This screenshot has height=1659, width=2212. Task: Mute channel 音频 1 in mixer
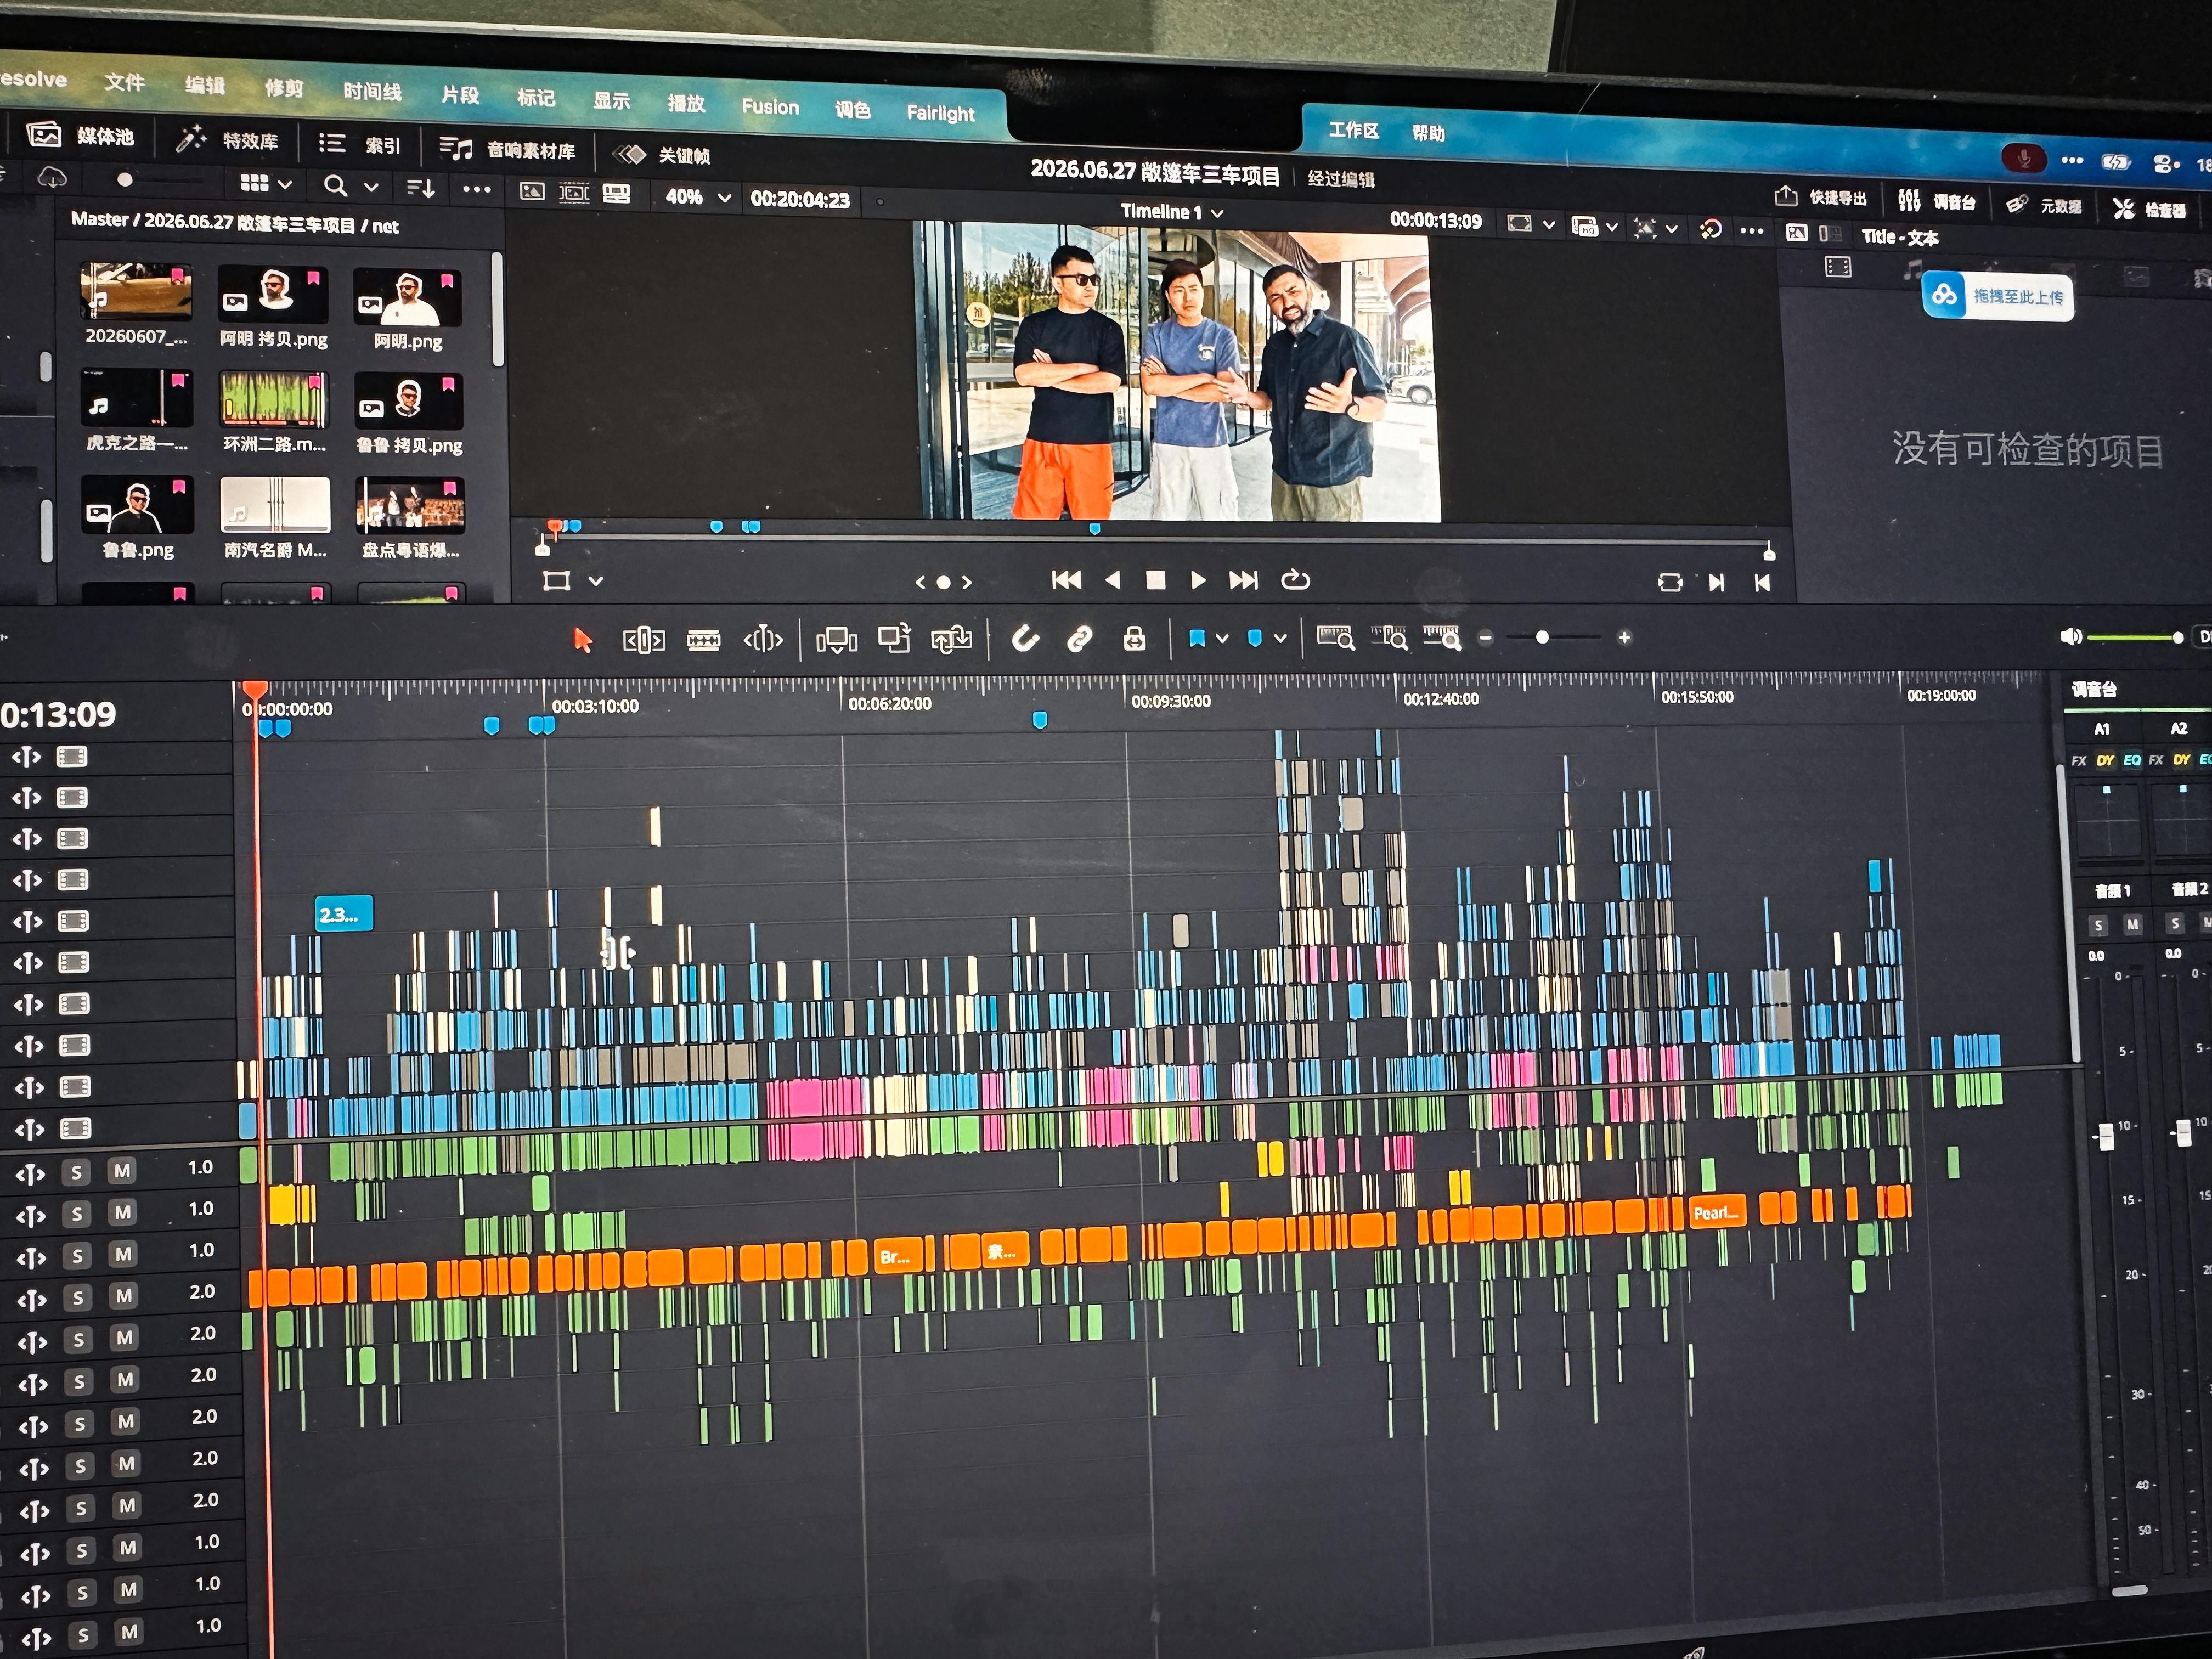2132,924
